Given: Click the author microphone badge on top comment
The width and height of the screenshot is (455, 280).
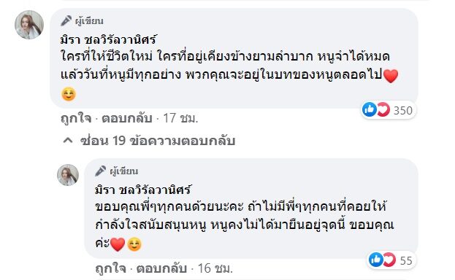Looking at the screenshot, I should (66, 21).
